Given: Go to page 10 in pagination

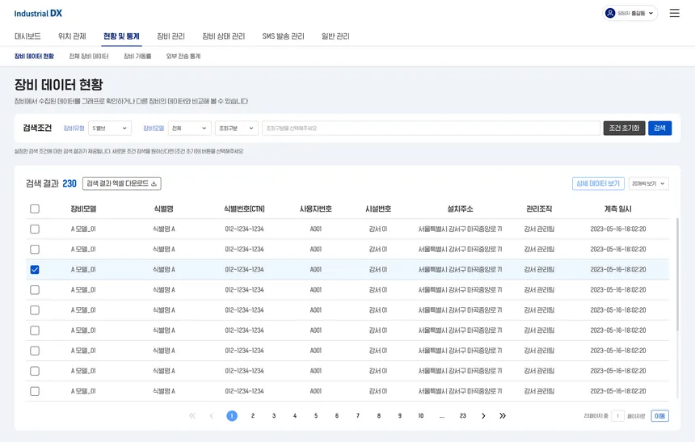Looking at the screenshot, I should click(x=420, y=416).
